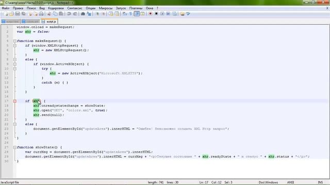
Task: Click the Close All documents toolbar icon
Action: pyautogui.click(x=36, y=14)
